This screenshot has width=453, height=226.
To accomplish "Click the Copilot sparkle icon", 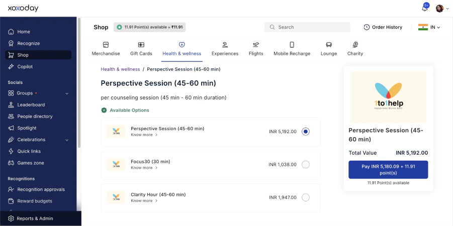I will (x=11, y=67).
